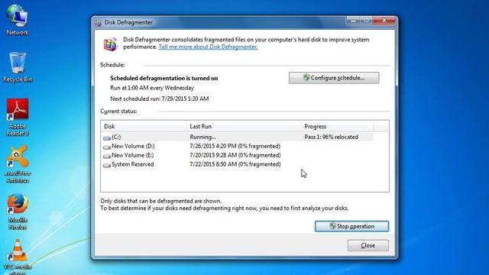Click the defragmenter colored blocks icon

pyautogui.click(x=110, y=44)
